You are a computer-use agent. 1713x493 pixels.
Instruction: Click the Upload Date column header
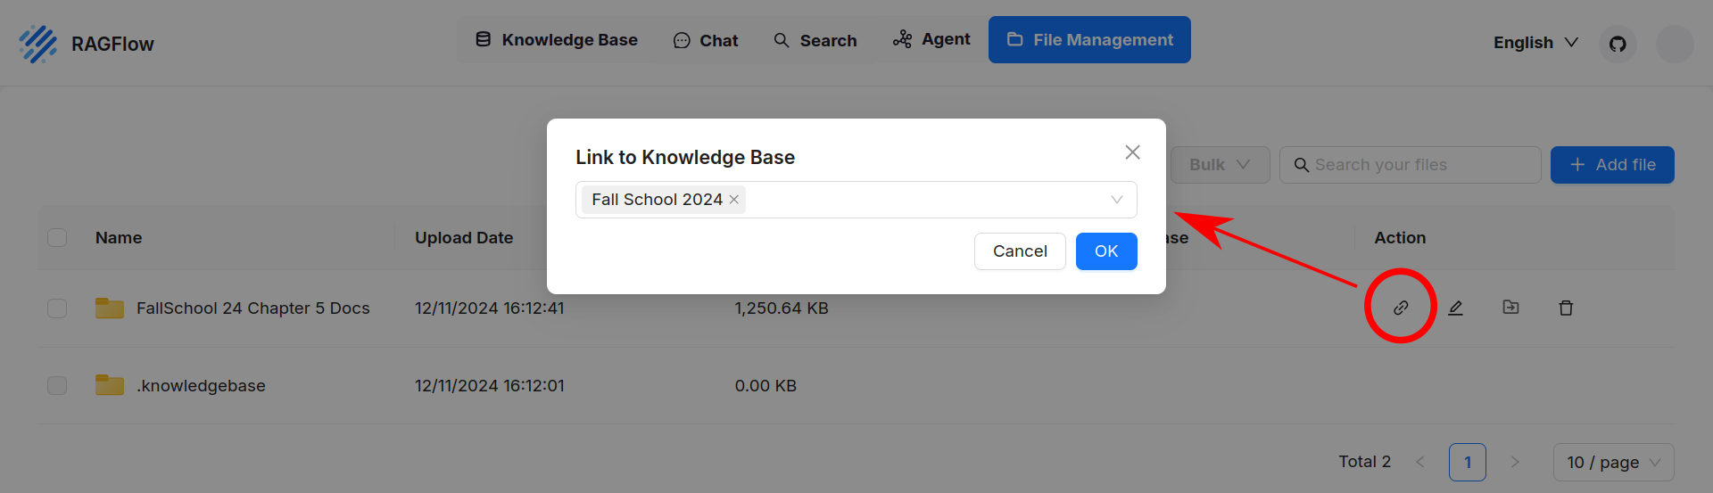464,238
